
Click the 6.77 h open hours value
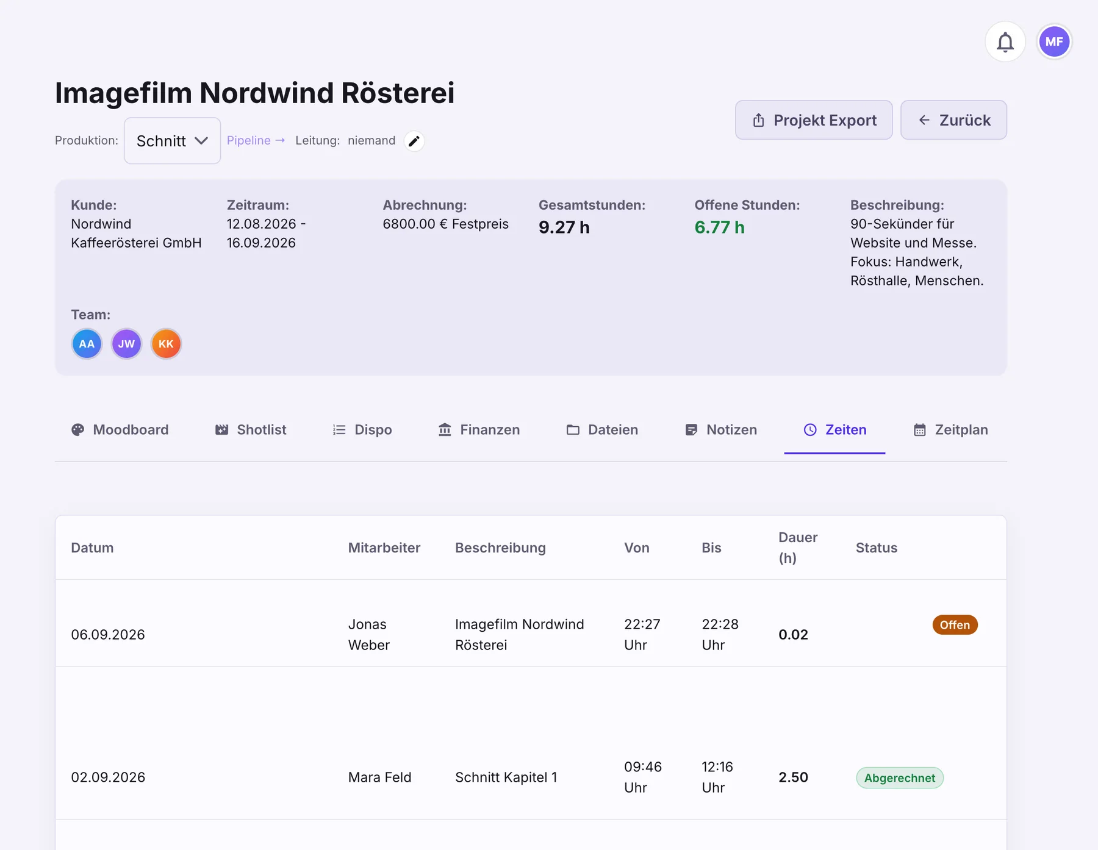(x=720, y=227)
